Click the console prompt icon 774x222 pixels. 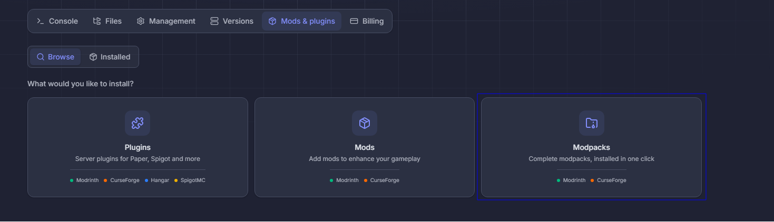pos(40,21)
